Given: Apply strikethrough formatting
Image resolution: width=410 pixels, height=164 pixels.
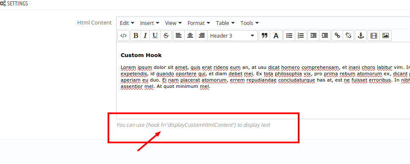Looking at the screenshot, I should point(166,36).
